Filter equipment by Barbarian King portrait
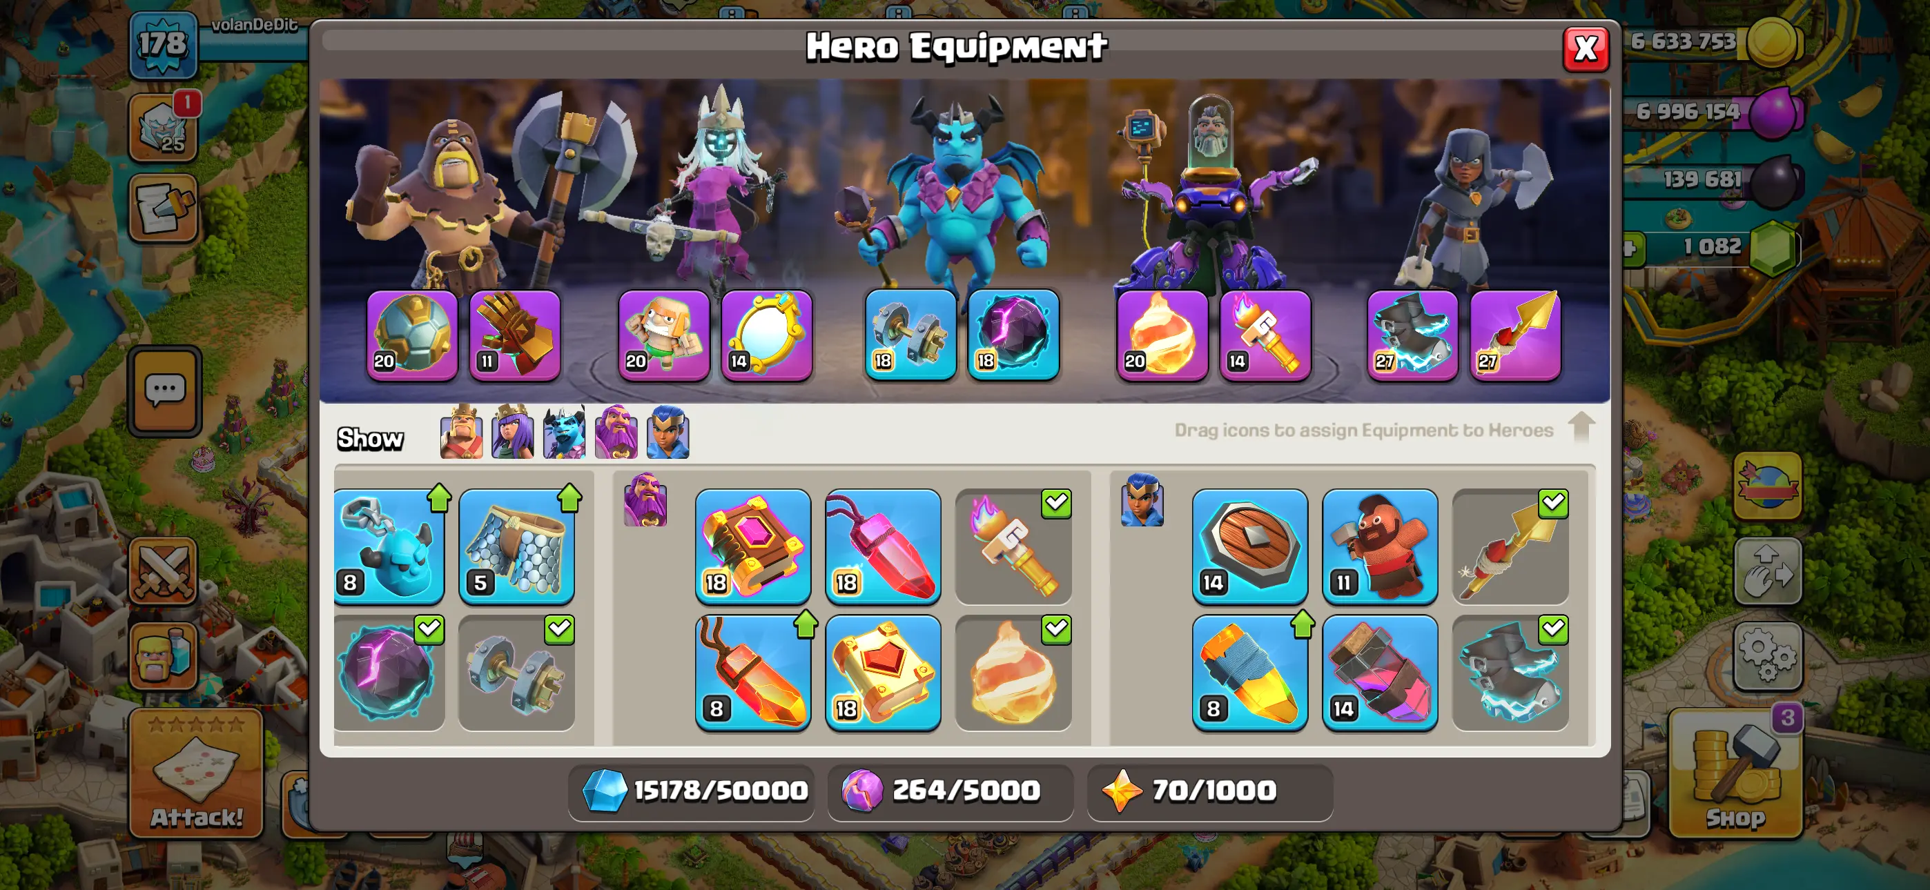Image resolution: width=1930 pixels, height=890 pixels. click(x=461, y=433)
